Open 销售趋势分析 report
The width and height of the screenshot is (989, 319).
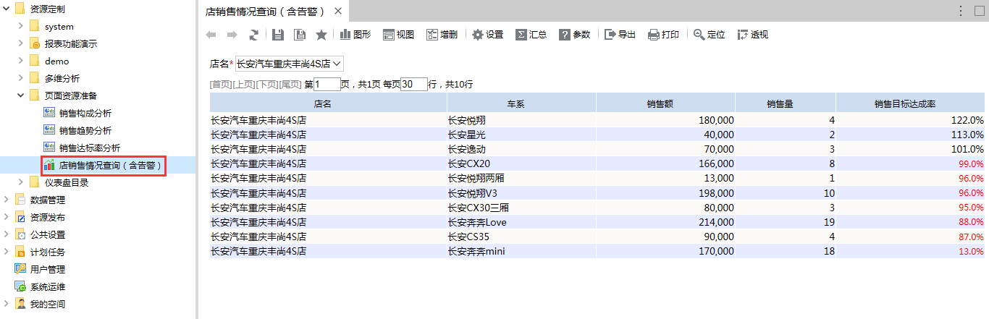point(85,130)
